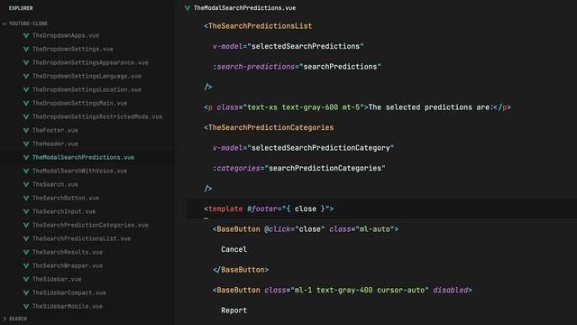Click Vue icon beside TheFooter.vue
577x325 pixels.
click(x=26, y=130)
